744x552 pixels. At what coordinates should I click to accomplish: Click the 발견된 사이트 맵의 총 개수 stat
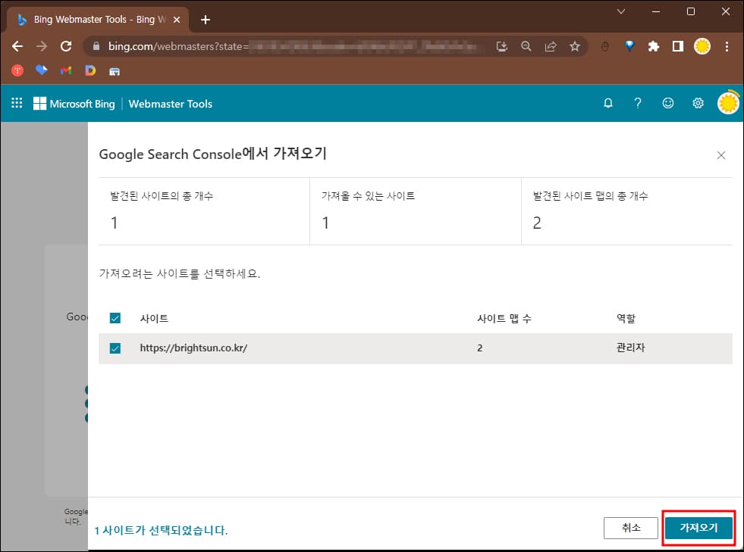[627, 211]
